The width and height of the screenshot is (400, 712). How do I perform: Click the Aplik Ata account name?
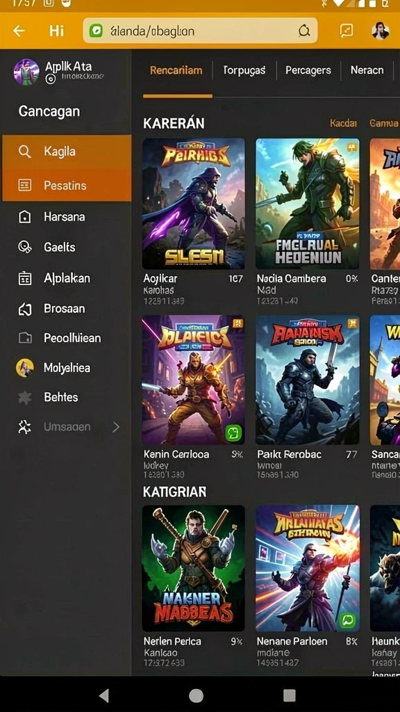(x=69, y=66)
